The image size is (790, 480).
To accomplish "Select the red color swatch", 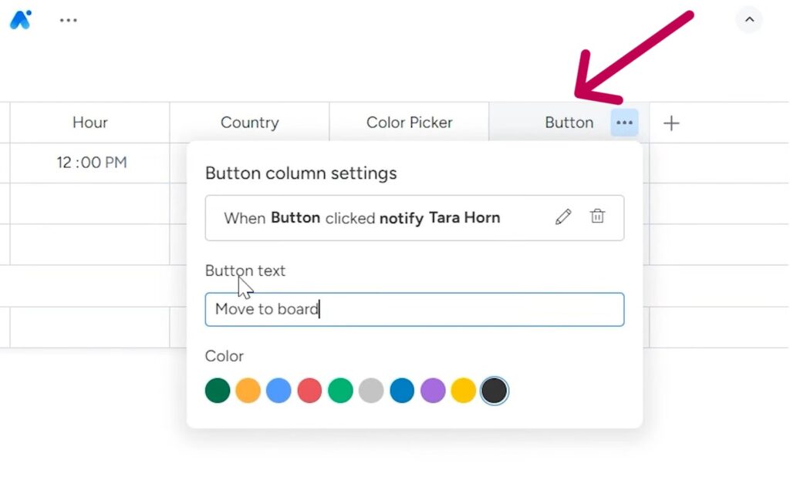I will 309,391.
